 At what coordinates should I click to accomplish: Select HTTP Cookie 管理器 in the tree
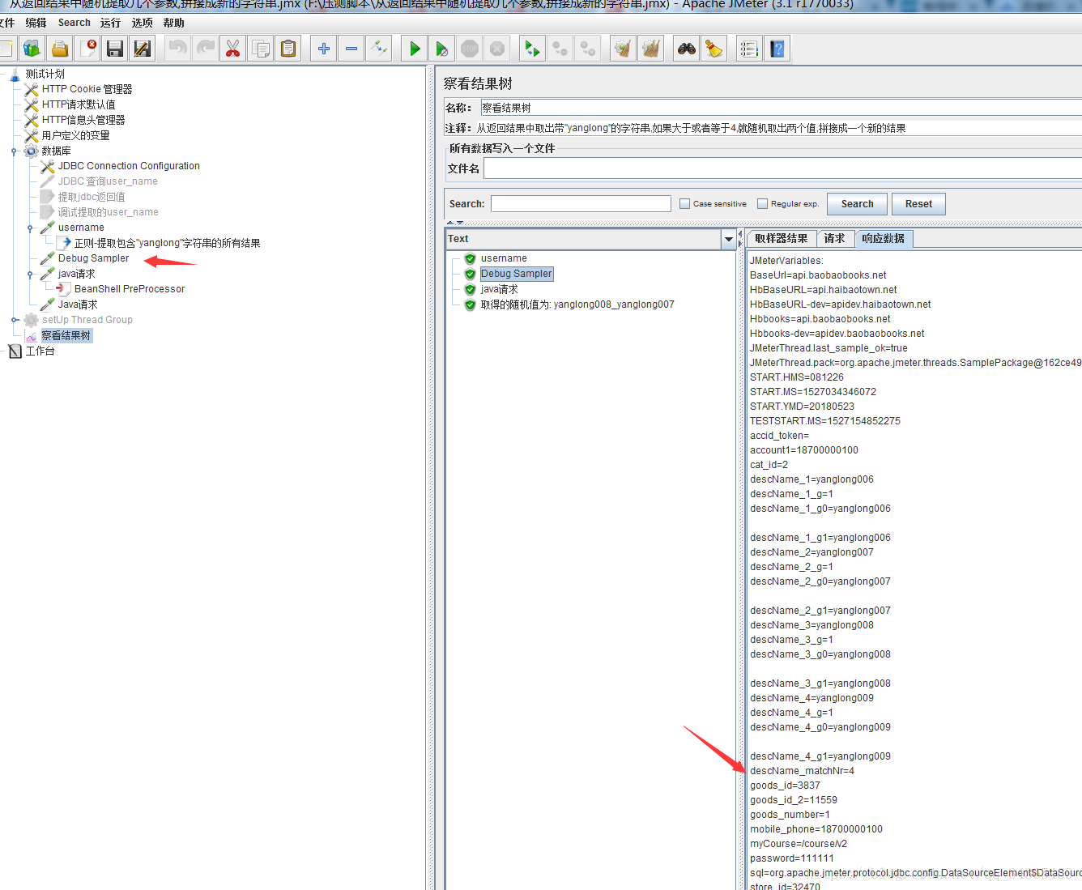pos(87,89)
